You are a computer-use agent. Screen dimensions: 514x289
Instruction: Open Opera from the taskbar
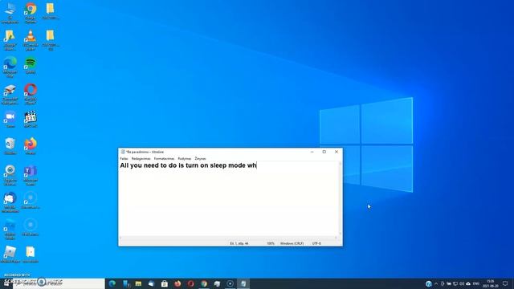coord(191,283)
